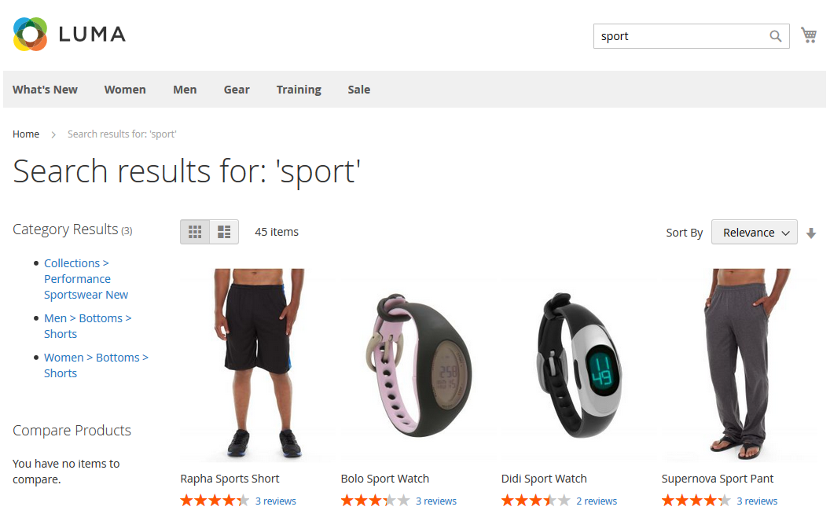Switch to list view mode
The height and width of the screenshot is (514, 830).
(224, 232)
